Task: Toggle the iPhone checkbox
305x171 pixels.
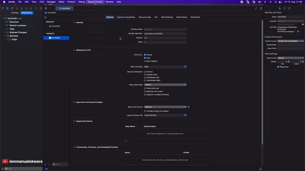Action: click(x=145, y=55)
